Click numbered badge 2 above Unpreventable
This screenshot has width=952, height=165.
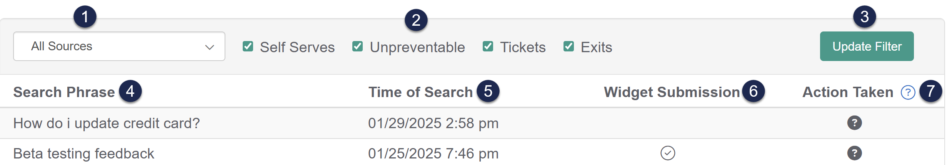pos(416,20)
